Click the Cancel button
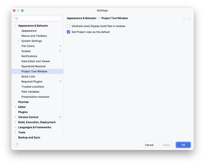 click(x=149, y=145)
